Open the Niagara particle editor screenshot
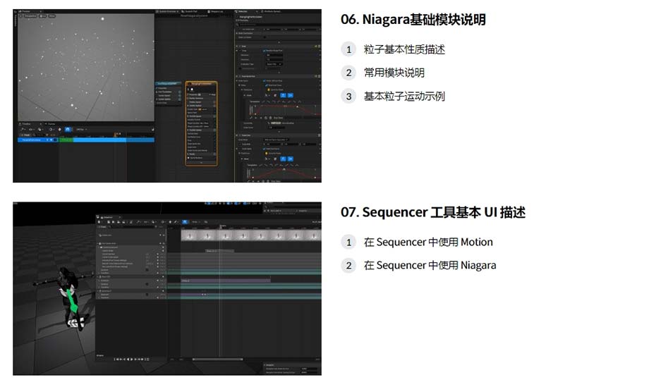656x387 pixels. point(167,96)
